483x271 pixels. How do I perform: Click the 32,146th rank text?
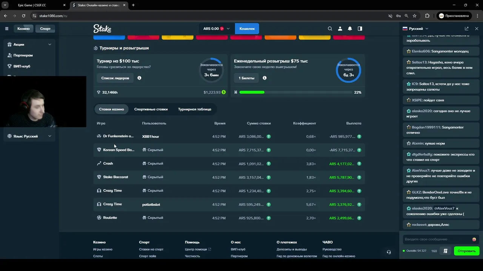(110, 92)
